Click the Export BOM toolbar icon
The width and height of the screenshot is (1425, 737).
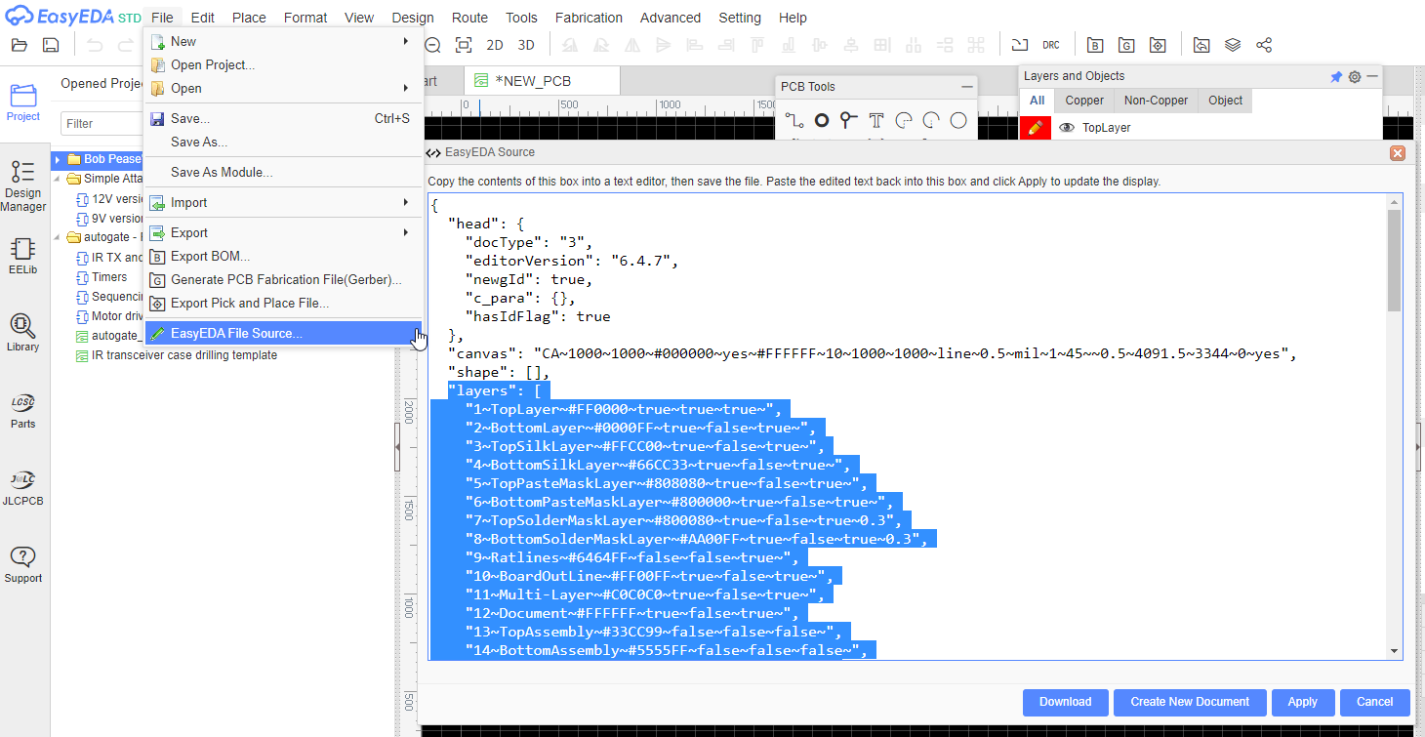(x=1095, y=45)
